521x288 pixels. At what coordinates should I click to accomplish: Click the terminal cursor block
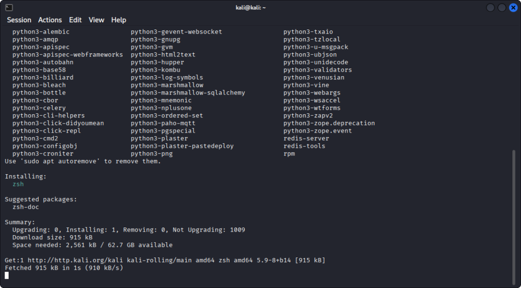coord(7,275)
